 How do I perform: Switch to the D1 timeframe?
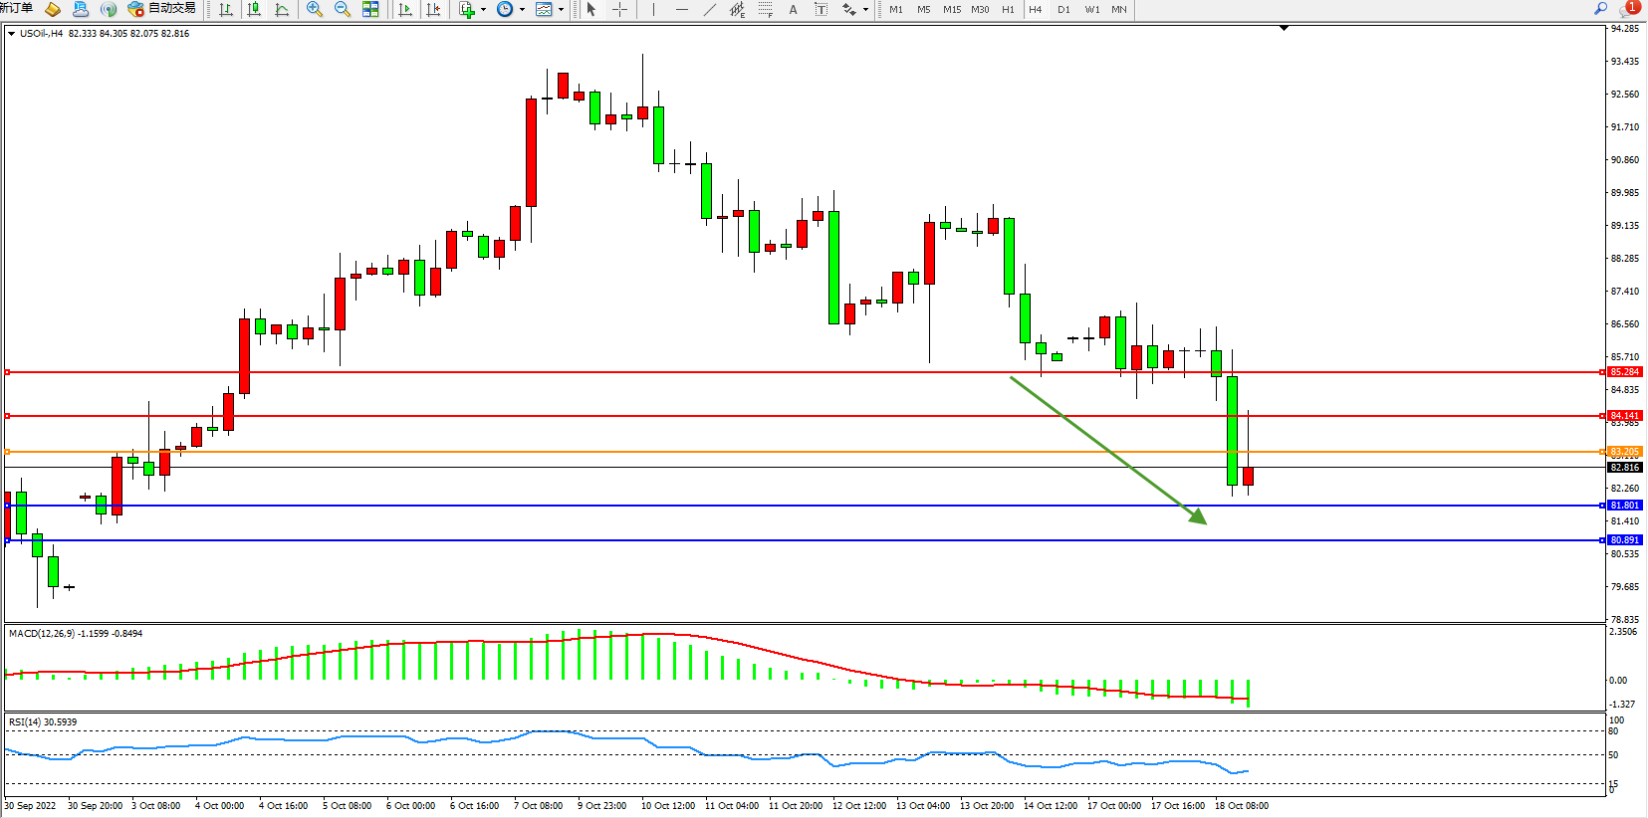(x=1063, y=9)
